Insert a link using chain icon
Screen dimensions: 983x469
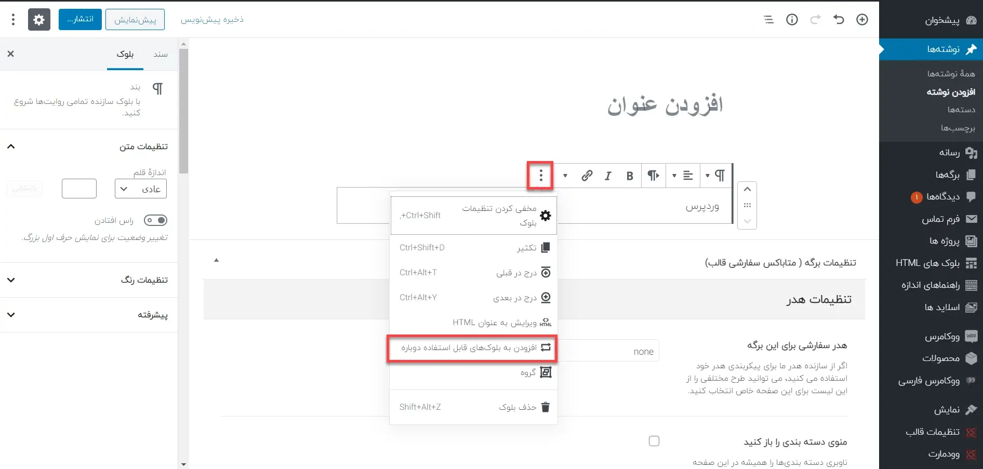587,176
